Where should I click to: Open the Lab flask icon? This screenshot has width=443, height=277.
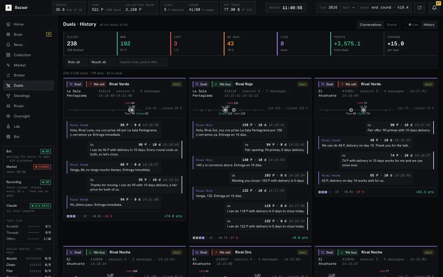8,126
